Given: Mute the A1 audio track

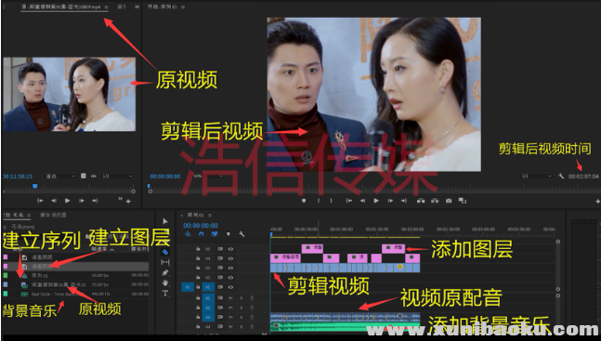Looking at the screenshot, I should [230, 298].
